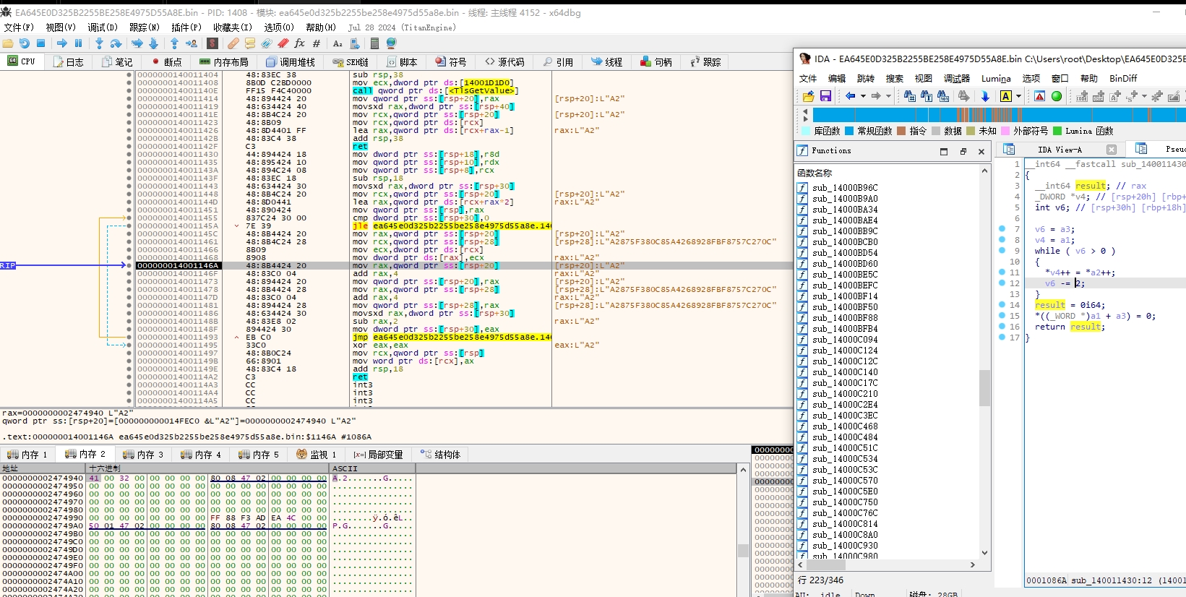
Task: Pause execution in x64dbg toolbar
Action: (x=78, y=43)
